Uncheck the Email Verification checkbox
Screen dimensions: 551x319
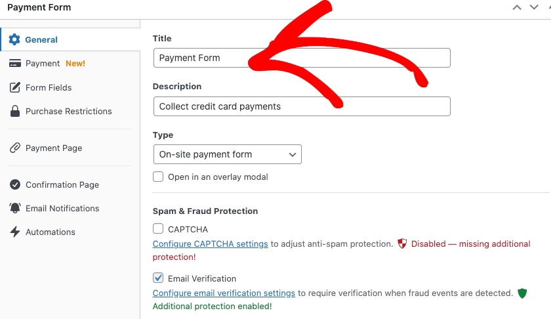(x=158, y=278)
